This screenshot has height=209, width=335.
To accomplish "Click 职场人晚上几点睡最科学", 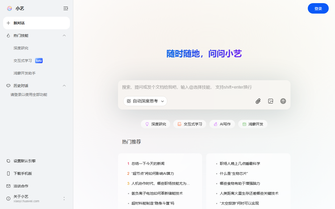I will point(240,164).
